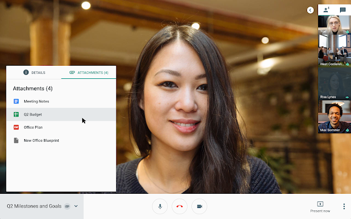Open the three-dot more options menu
The height and width of the screenshot is (219, 351).
click(344, 206)
